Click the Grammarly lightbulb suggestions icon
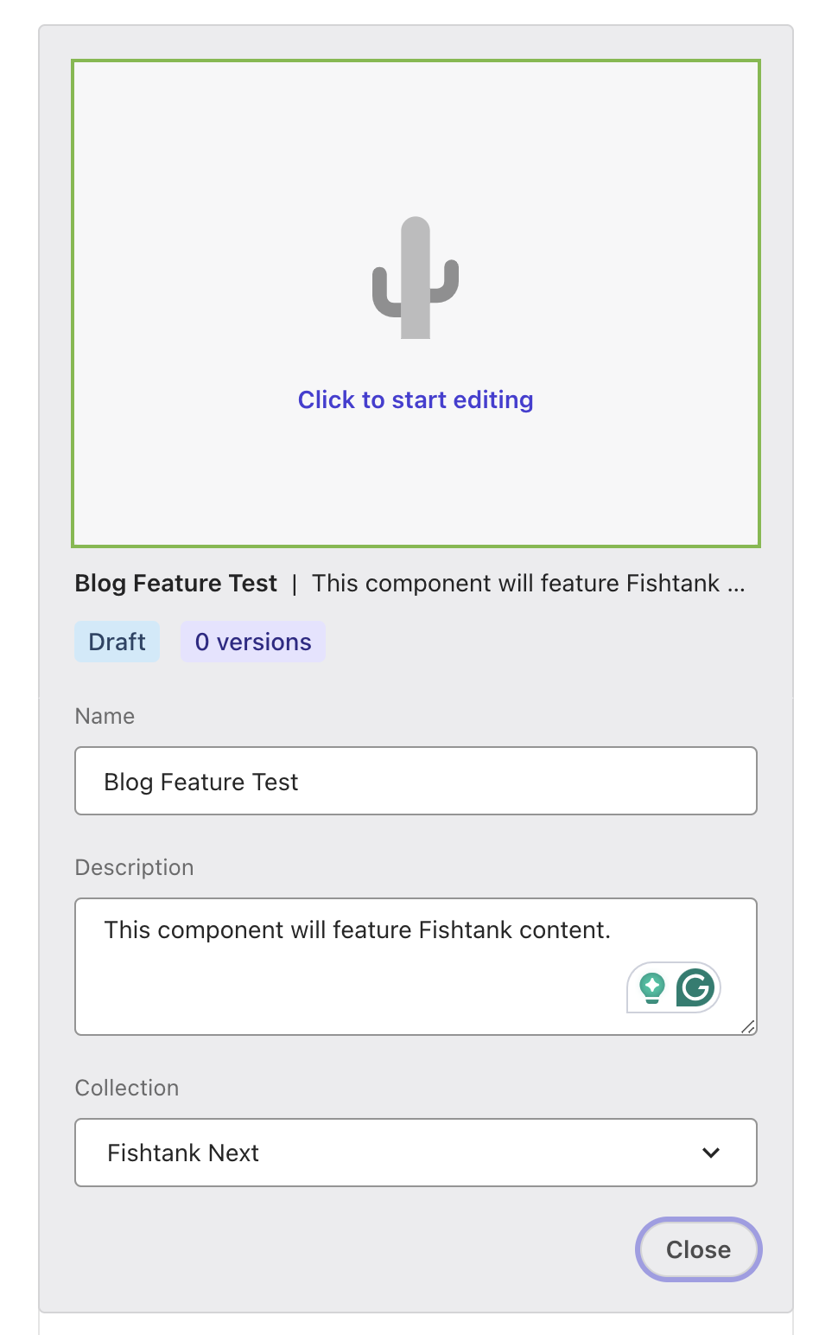 (652, 987)
